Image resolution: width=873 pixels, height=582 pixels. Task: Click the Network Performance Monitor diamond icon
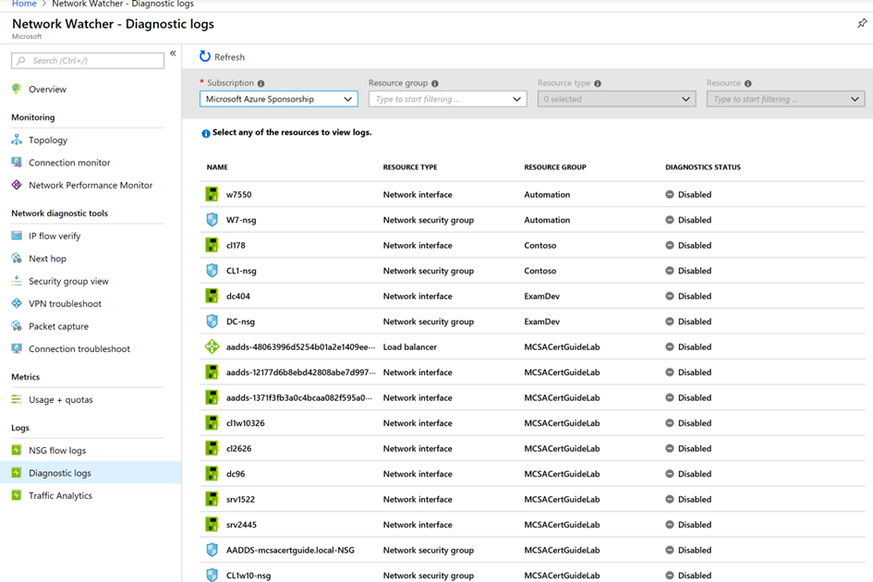tap(17, 185)
